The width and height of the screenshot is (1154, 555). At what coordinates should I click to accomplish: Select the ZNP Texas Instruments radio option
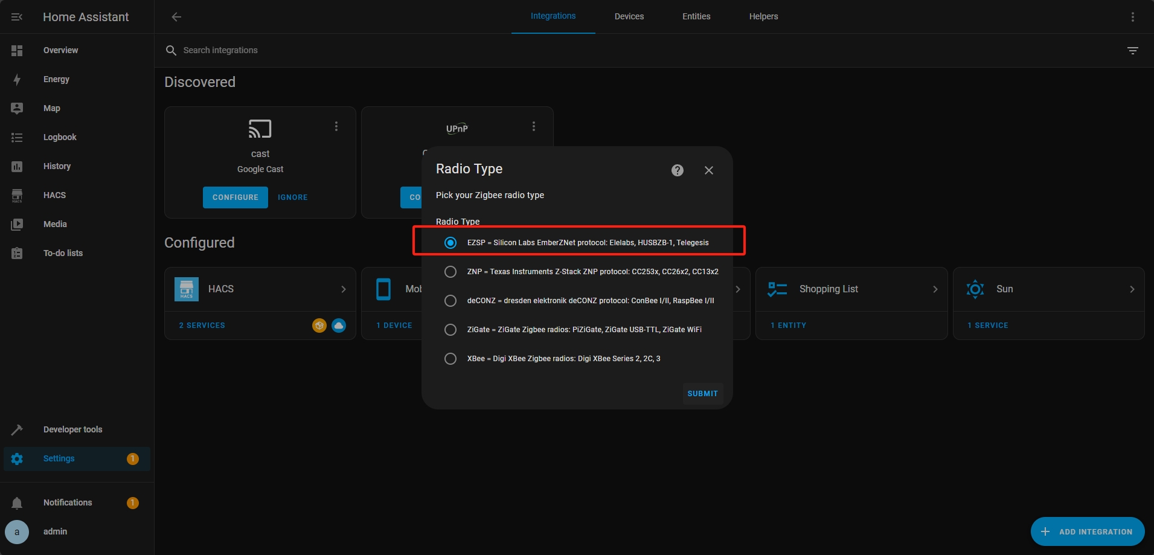click(x=450, y=272)
